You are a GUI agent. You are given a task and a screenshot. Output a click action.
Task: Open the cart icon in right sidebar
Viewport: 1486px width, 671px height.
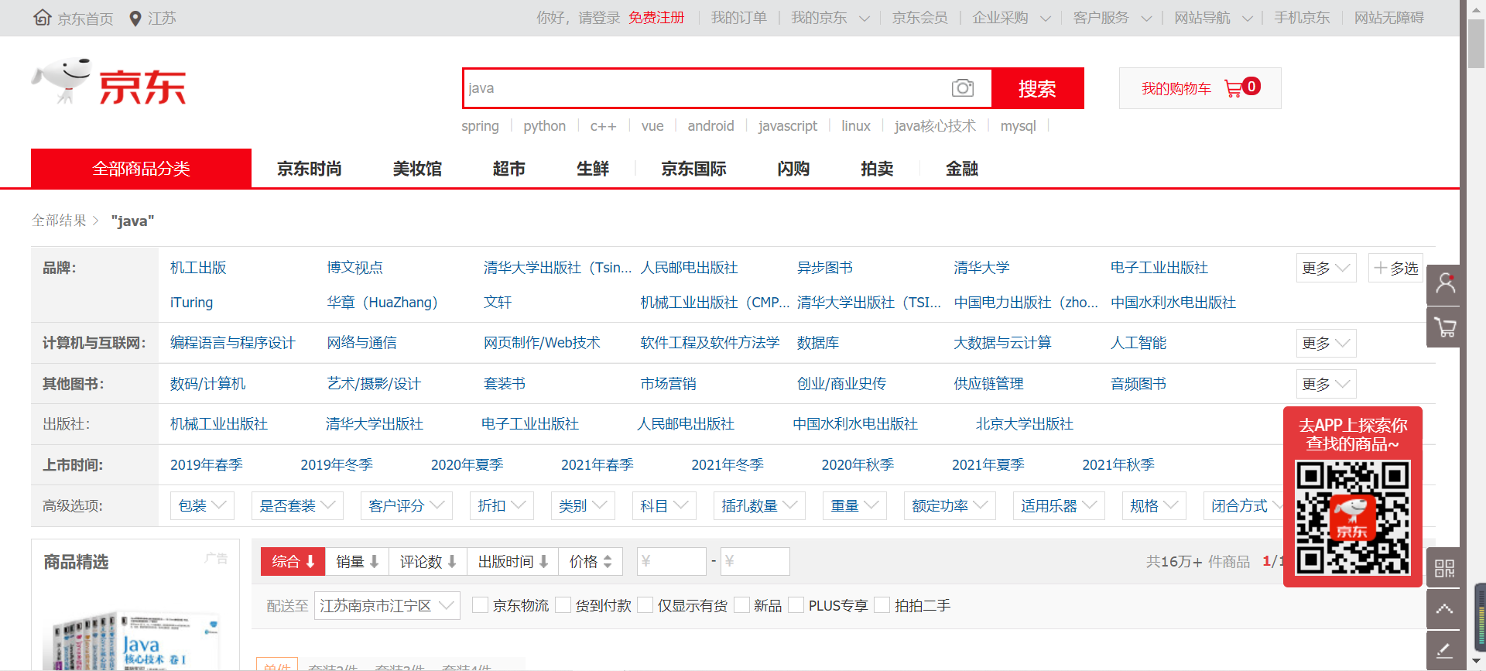[1444, 327]
